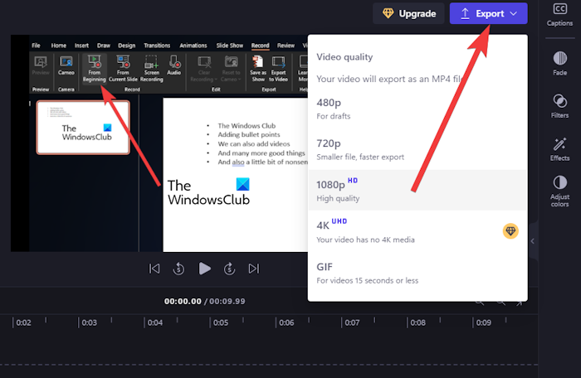Screen dimensions: 581x378
Task: Click the premium diamond badge beside 4K
Action: point(510,231)
